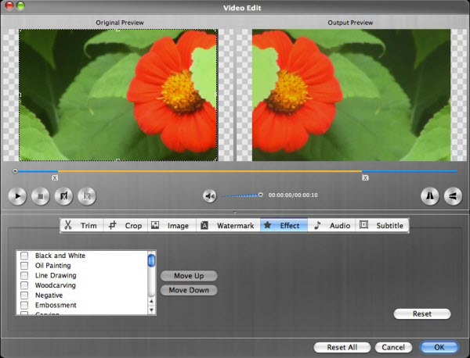Click the top crop handle in Original Preview
This screenshot has width=470, height=358.
coord(117,30)
